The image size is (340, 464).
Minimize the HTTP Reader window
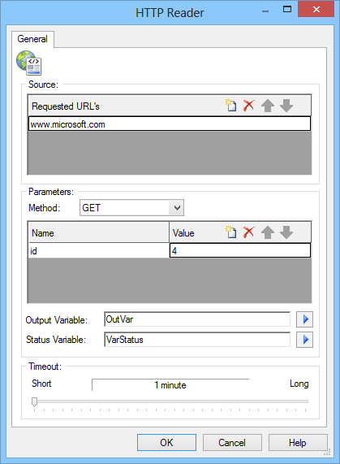coord(265,11)
